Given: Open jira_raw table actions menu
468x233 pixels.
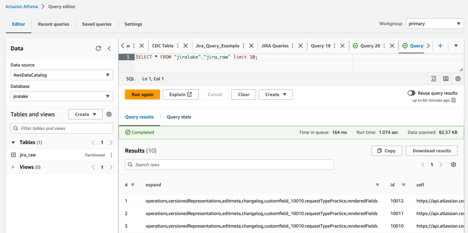Looking at the screenshot, I should 112,155.
